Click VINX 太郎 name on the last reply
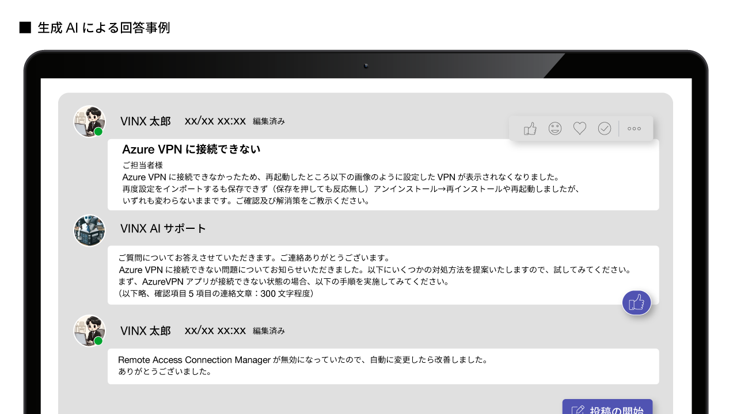The width and height of the screenshot is (737, 414). (145, 331)
